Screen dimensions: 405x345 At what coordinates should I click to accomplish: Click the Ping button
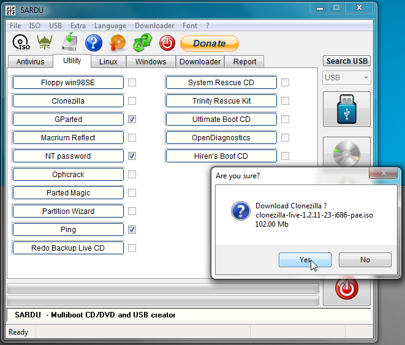point(68,230)
